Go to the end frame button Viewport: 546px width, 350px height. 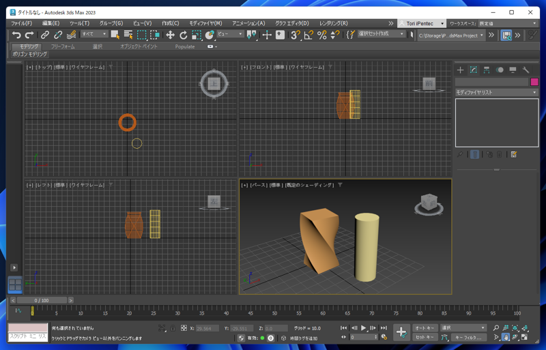click(384, 328)
